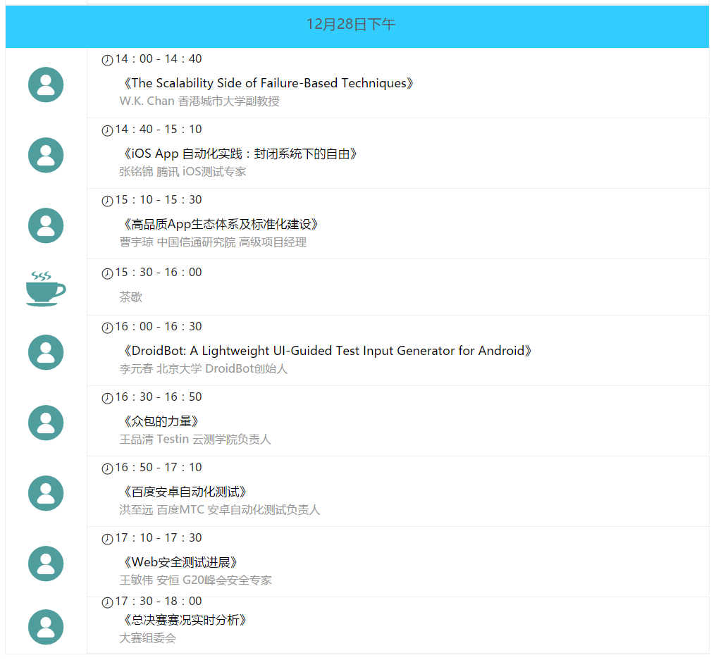Click the clock icon at 16:30 - 16:50

pos(107,398)
